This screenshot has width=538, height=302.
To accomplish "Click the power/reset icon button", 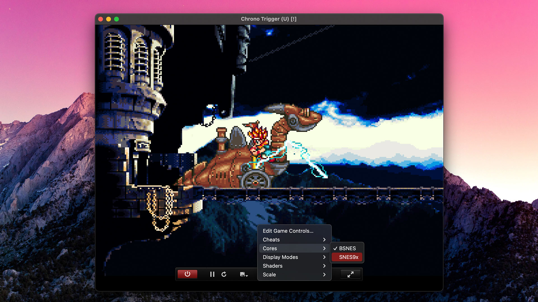I will click(187, 274).
